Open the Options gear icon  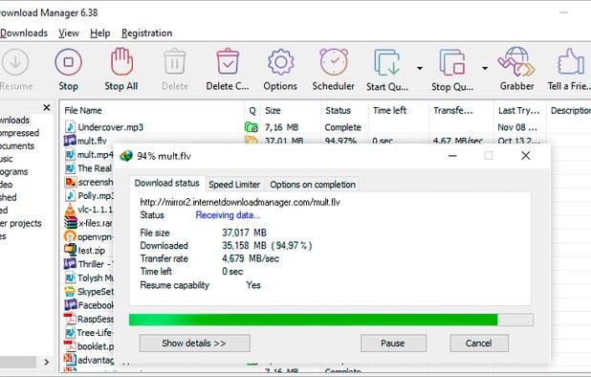[x=280, y=62]
